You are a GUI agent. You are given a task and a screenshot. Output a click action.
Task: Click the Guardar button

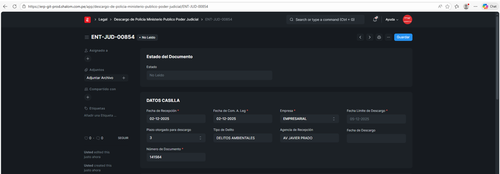403,37
